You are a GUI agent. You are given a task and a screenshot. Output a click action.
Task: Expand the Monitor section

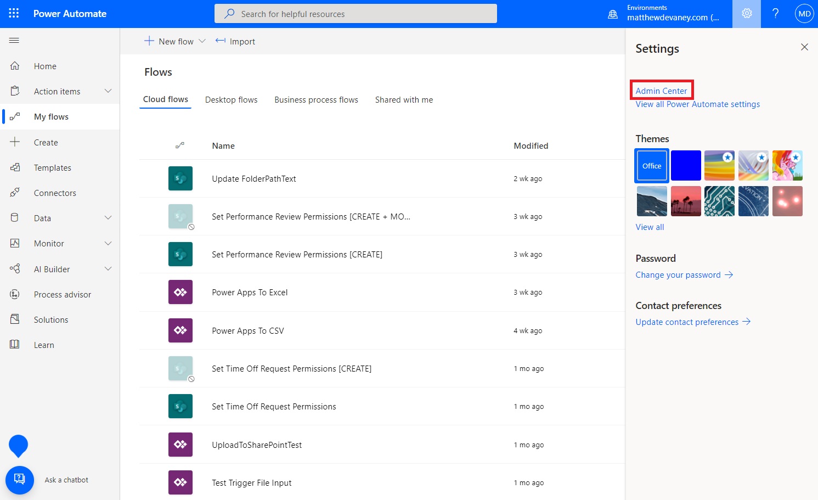pyautogui.click(x=108, y=243)
